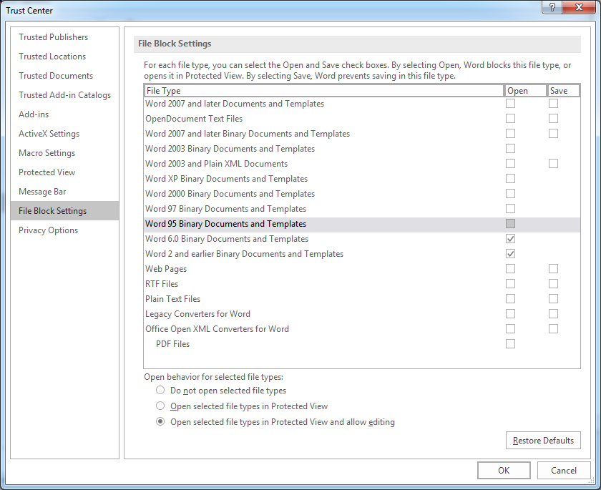Click the Cancel button

[x=564, y=471]
